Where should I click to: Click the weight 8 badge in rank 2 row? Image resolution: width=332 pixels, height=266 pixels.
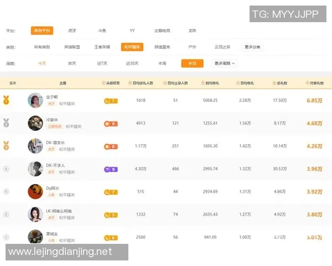point(111,124)
